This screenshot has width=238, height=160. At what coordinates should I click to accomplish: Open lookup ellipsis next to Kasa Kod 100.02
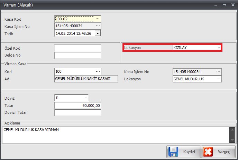point(98,19)
